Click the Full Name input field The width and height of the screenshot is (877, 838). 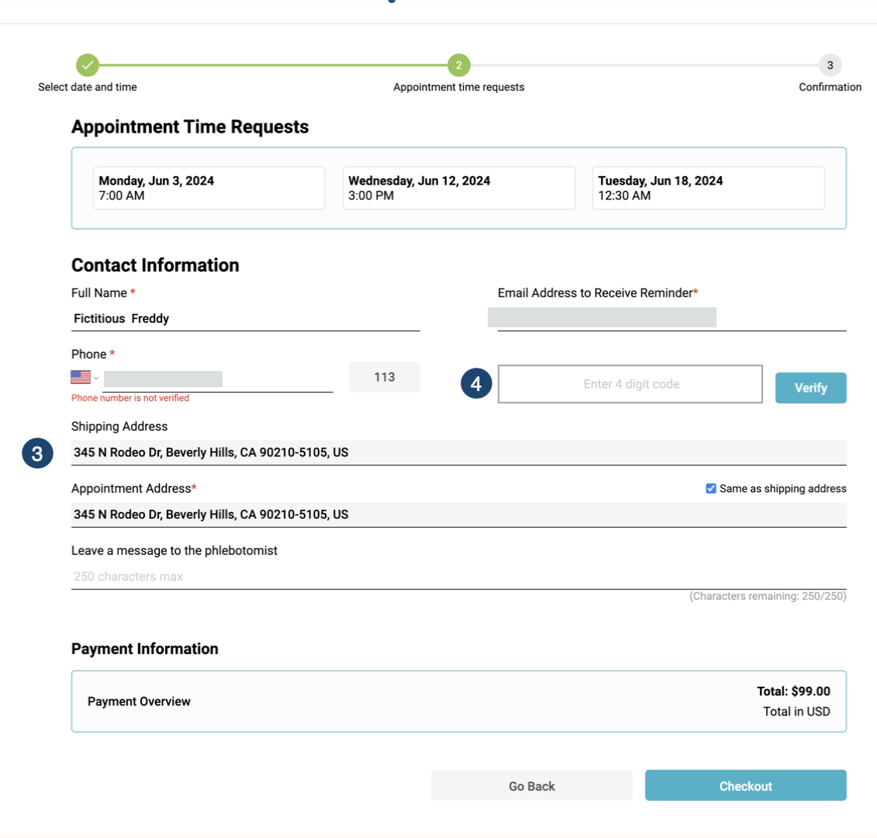coord(245,318)
